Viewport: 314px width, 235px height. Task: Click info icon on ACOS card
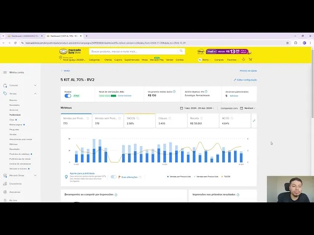point(232,118)
